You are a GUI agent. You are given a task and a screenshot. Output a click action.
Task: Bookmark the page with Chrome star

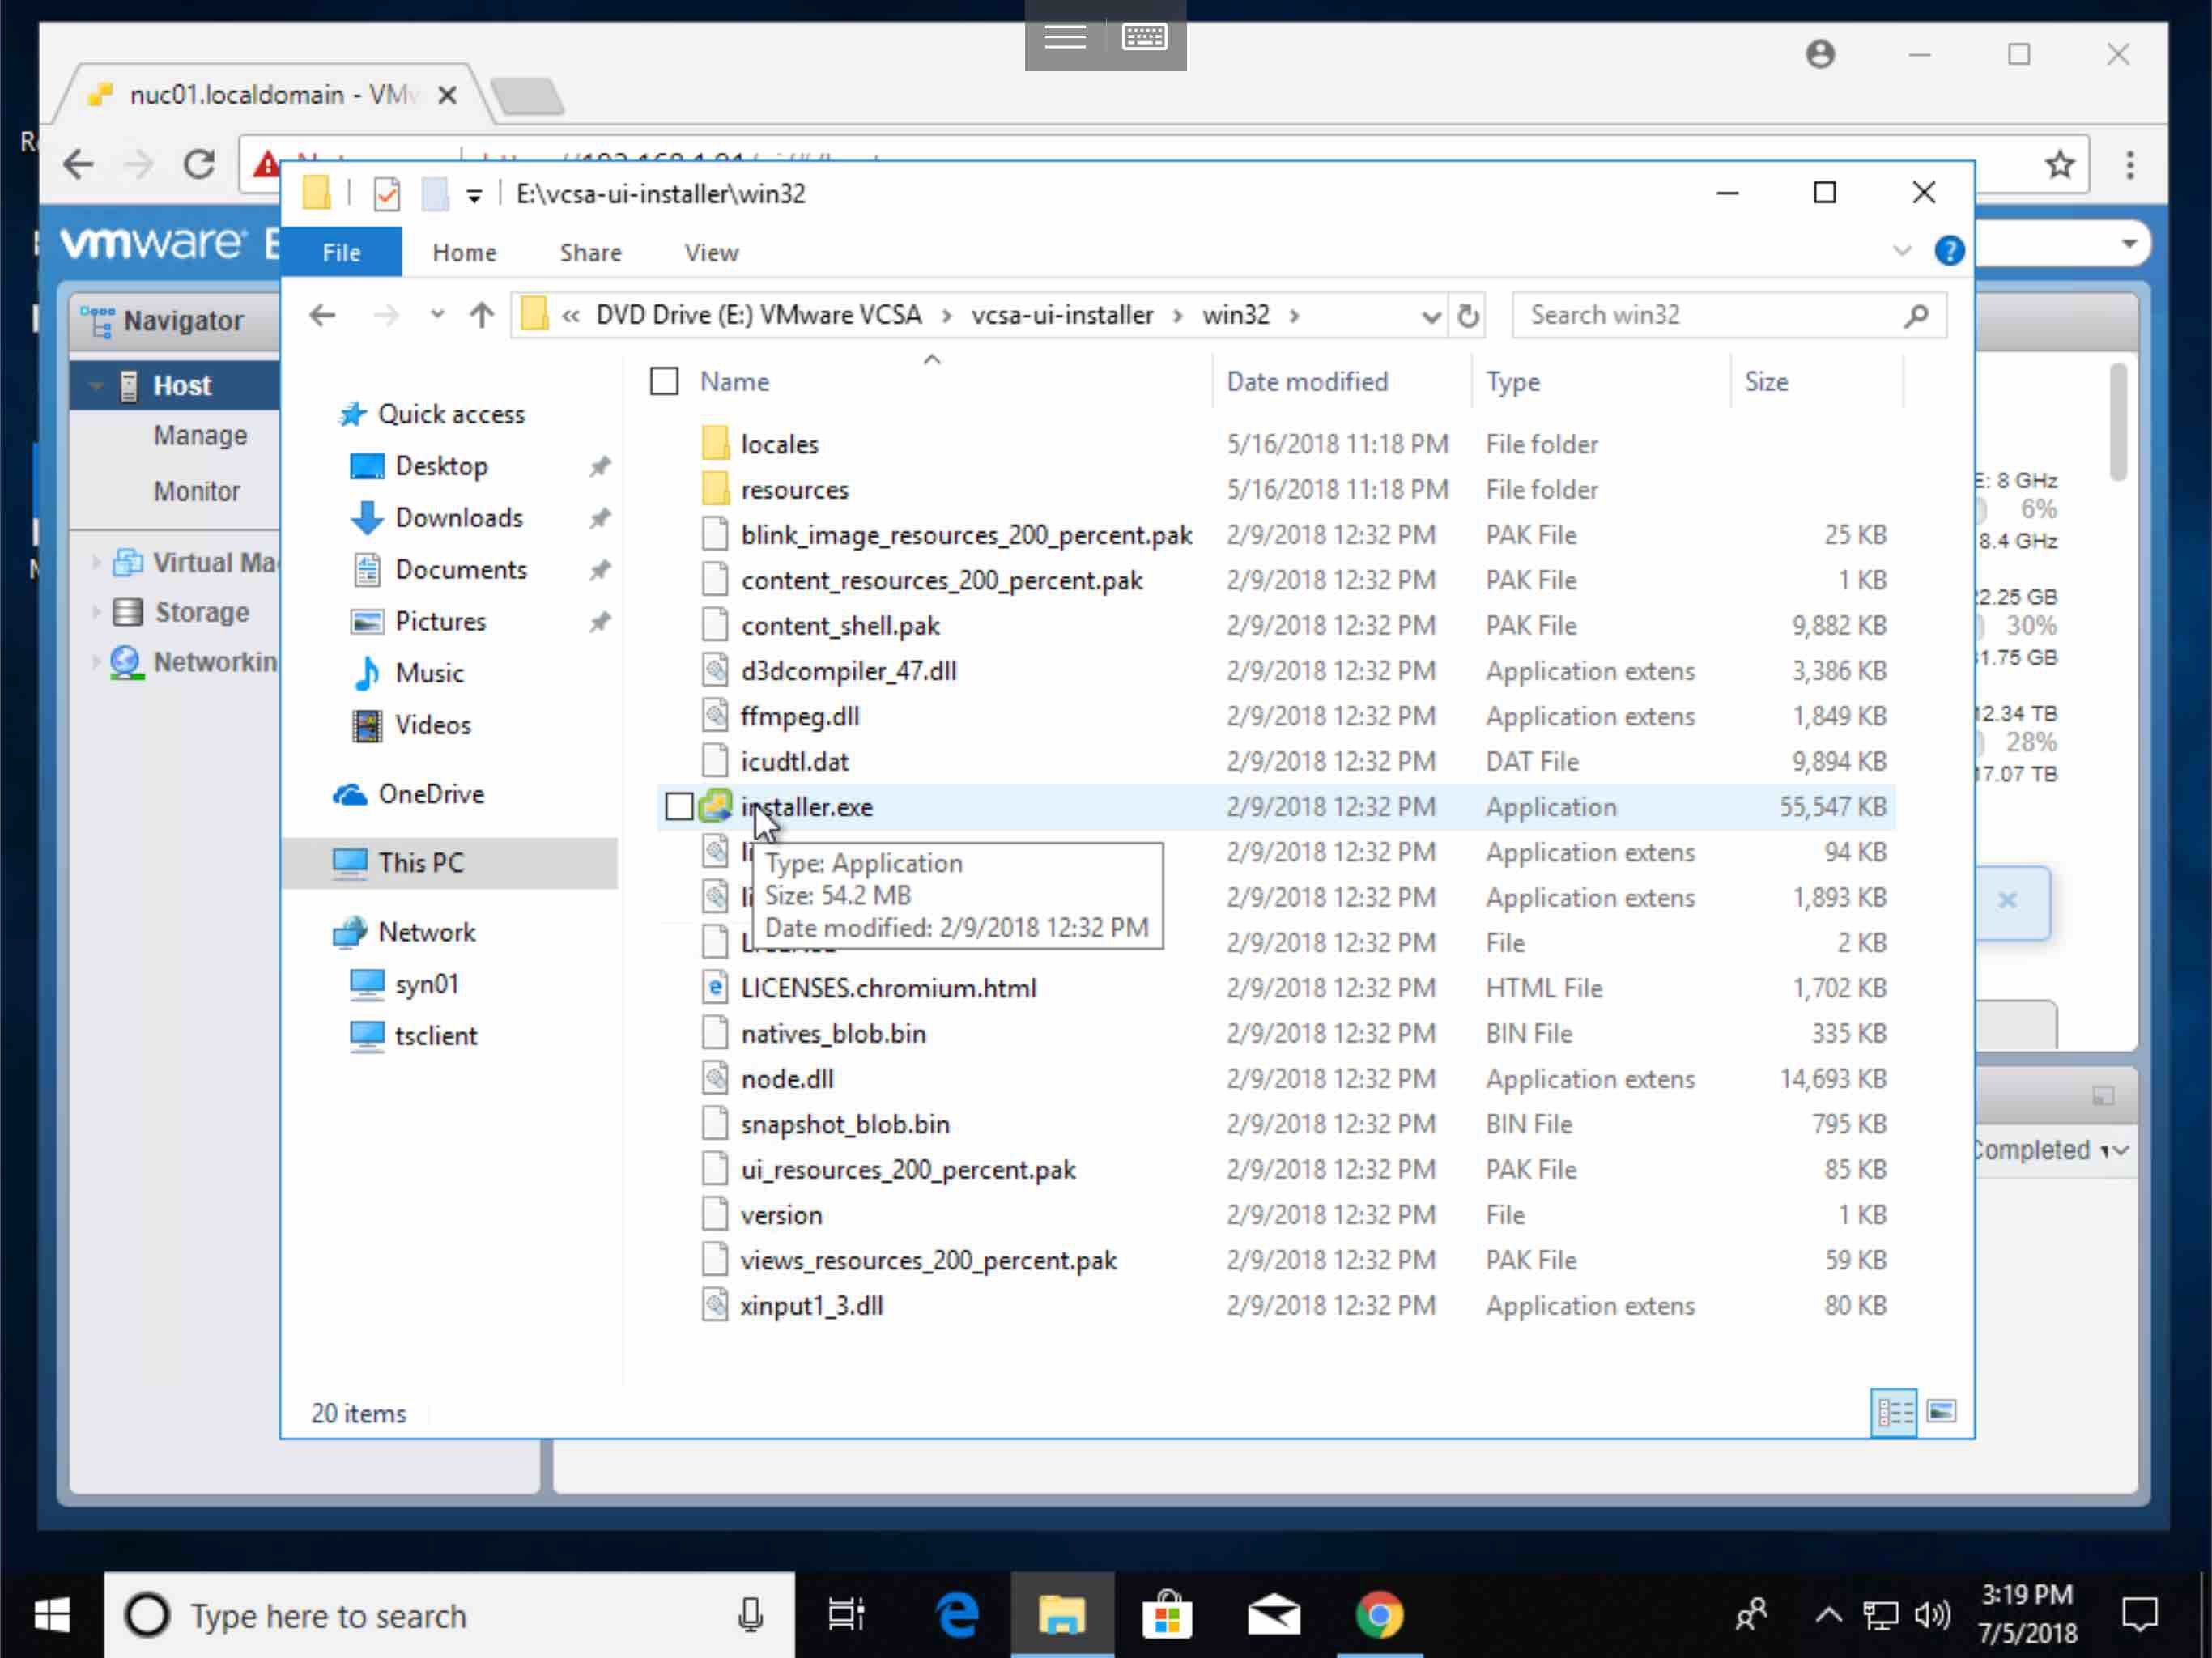(2059, 164)
